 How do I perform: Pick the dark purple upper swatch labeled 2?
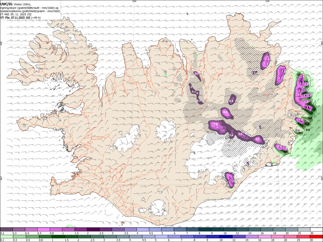93,229
